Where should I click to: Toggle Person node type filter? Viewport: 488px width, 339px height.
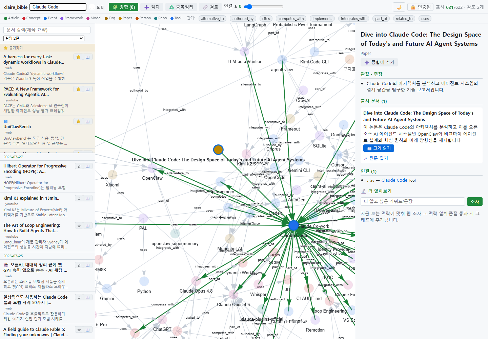click(x=143, y=18)
